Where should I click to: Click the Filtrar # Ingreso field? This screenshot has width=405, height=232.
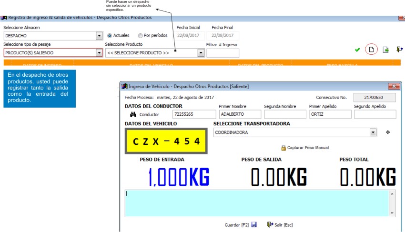coord(223,53)
